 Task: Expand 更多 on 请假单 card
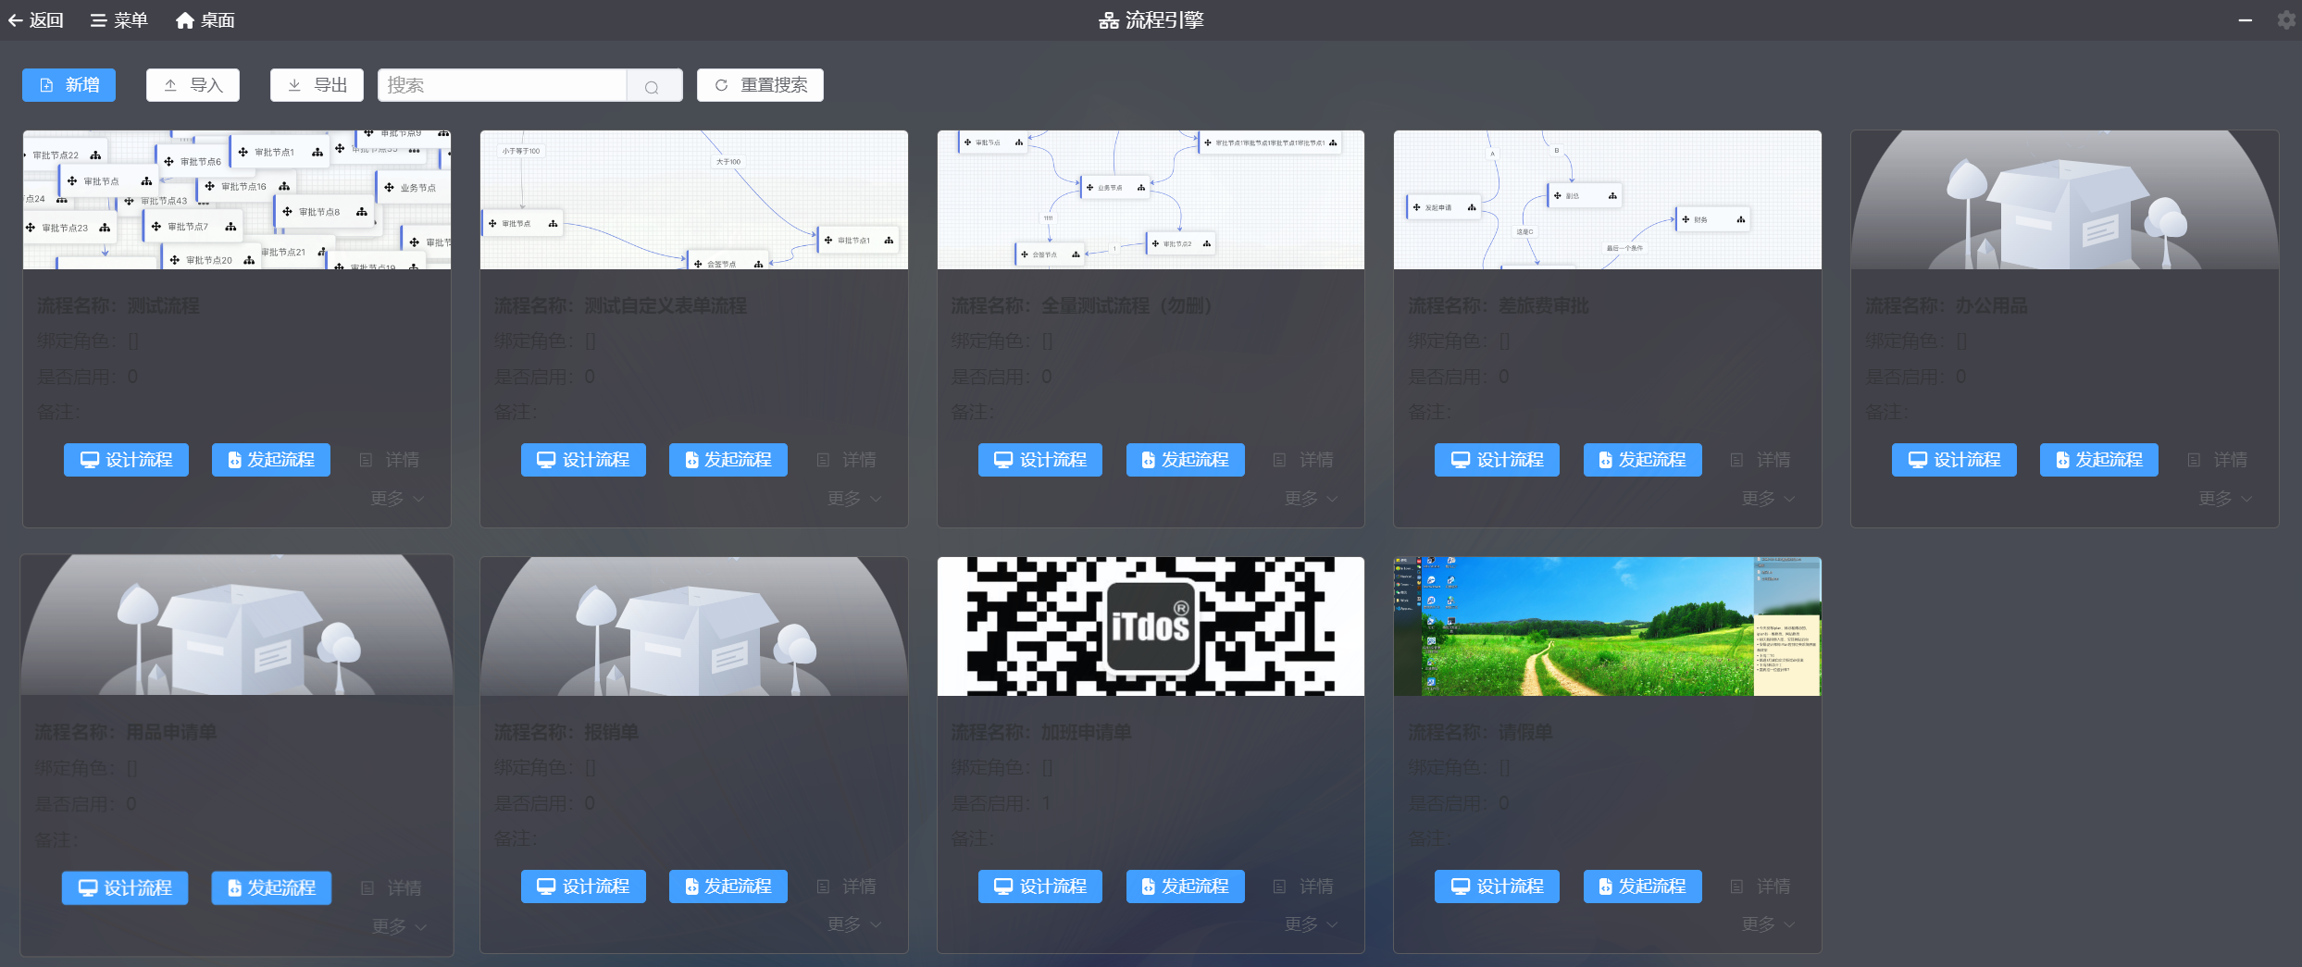1769,924
